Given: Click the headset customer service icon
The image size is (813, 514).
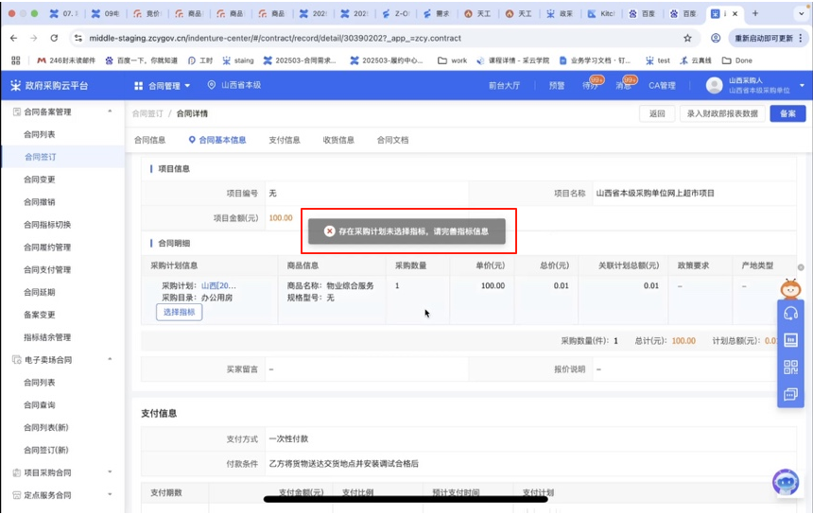Looking at the screenshot, I should pos(791,314).
